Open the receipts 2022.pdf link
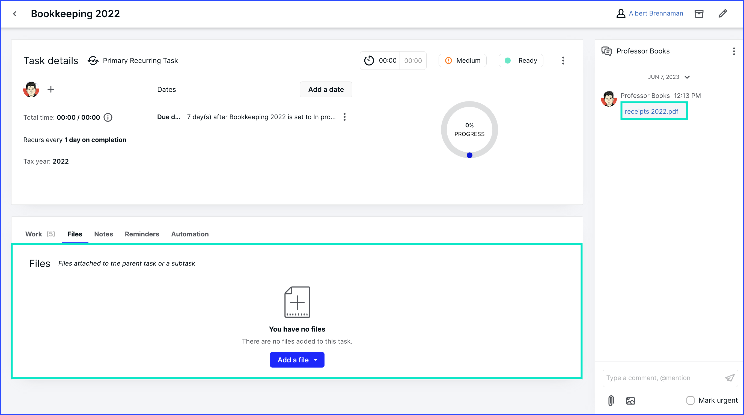Image resolution: width=744 pixels, height=415 pixels. tap(651, 112)
